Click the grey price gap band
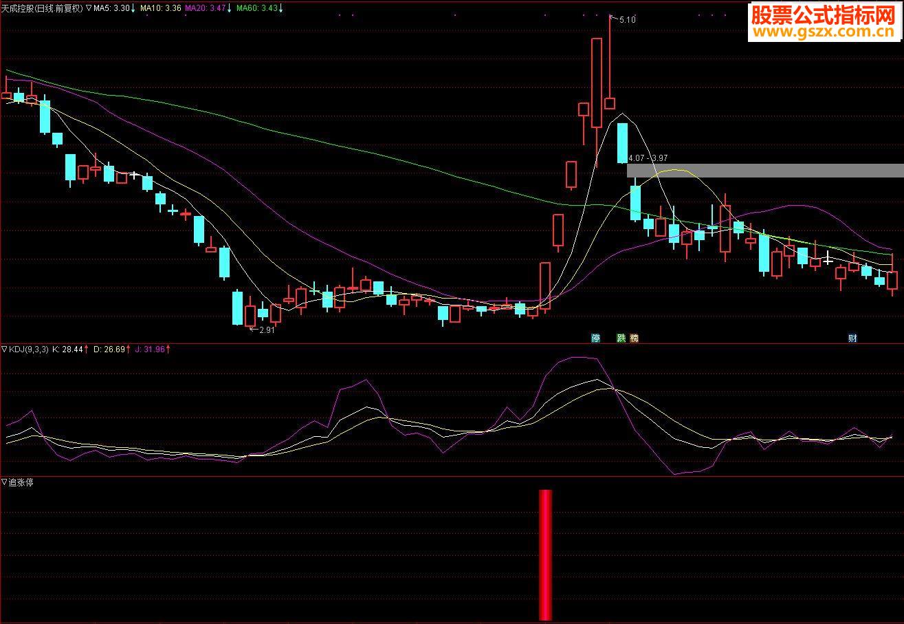The width and height of the screenshot is (904, 624). pyautogui.click(x=765, y=171)
